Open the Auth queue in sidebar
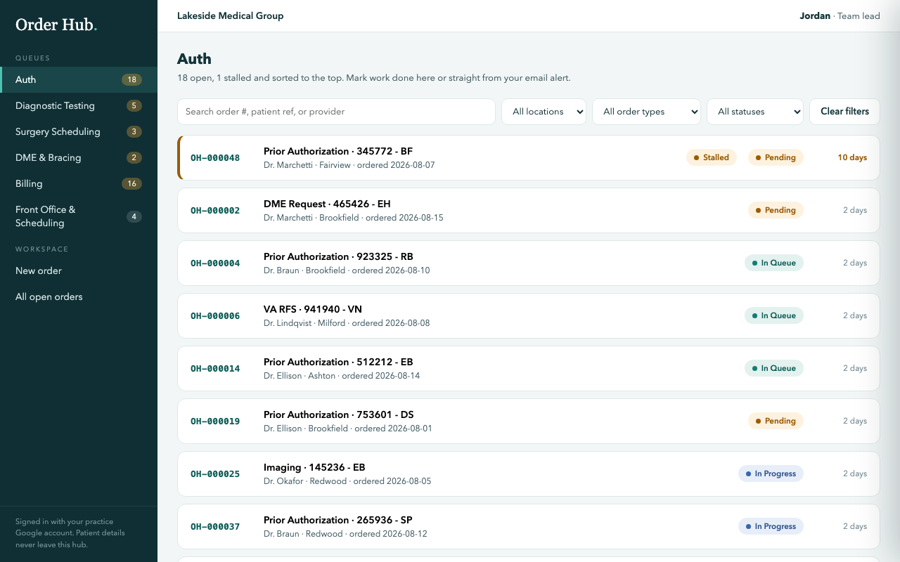Screen dimensions: 900x562 [x=79, y=79]
